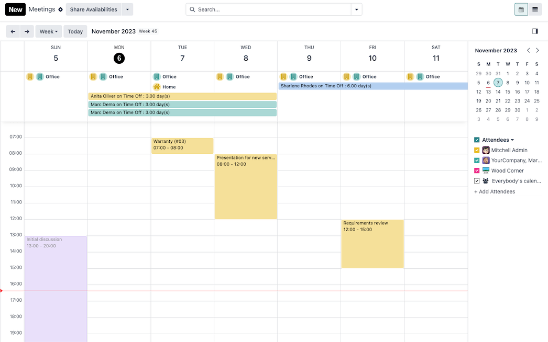Open Meetings settings gear icon
Viewport: 548px width, 342px height.
(60, 9)
